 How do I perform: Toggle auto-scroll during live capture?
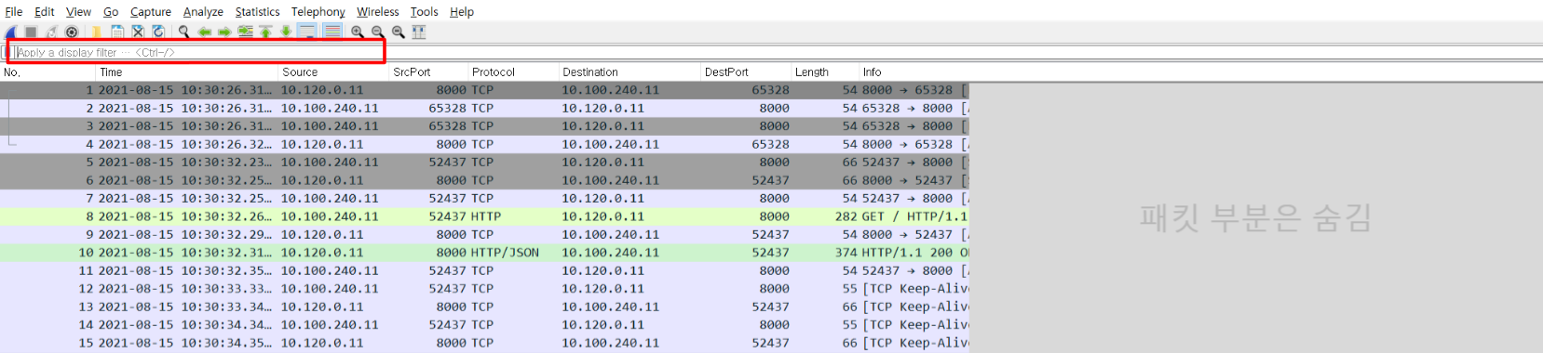[307, 32]
